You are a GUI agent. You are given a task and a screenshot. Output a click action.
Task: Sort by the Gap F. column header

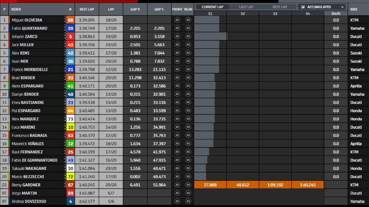(159, 9)
